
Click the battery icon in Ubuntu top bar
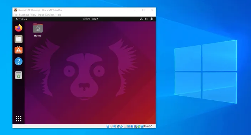coord(152,19)
